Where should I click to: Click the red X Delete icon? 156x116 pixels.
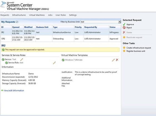(x=124, y=32)
